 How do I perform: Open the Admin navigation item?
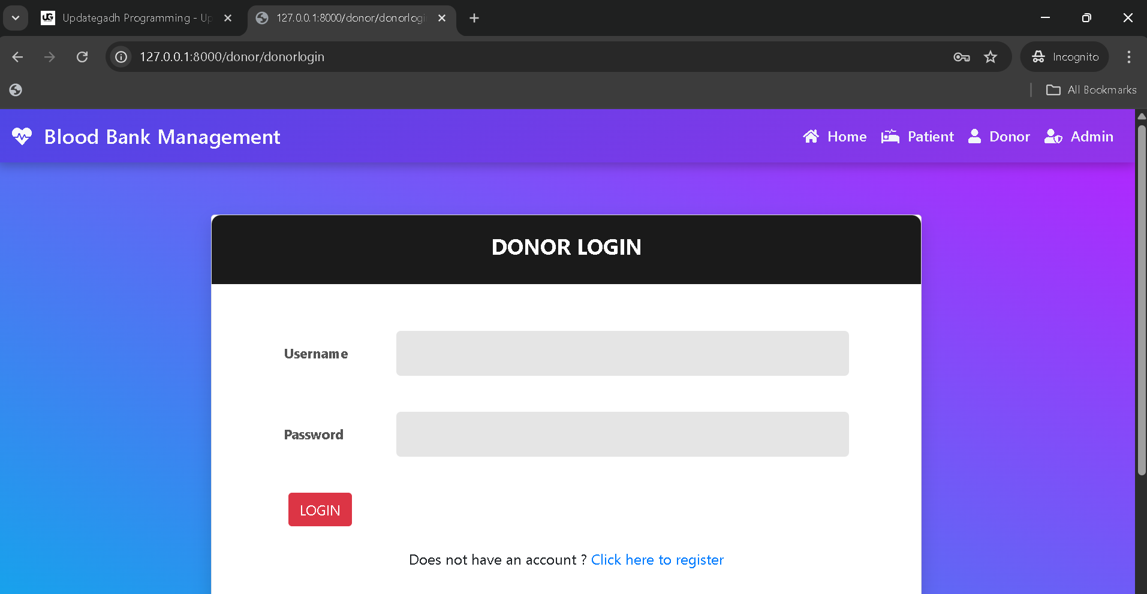(1079, 137)
